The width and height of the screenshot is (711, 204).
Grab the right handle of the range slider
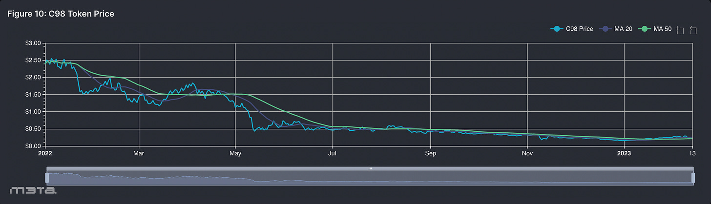(x=693, y=177)
